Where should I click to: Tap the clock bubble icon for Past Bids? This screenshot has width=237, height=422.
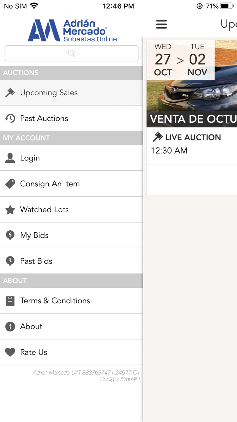coord(10,261)
